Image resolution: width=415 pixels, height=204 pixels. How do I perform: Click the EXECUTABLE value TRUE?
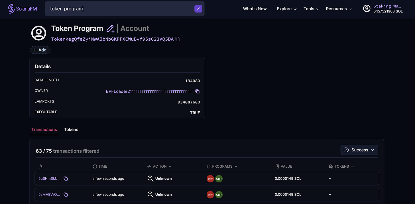pyautogui.click(x=195, y=113)
